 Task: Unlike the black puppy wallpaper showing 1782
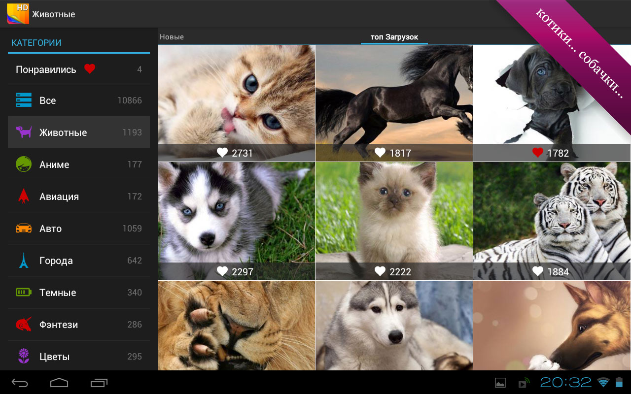pos(537,153)
